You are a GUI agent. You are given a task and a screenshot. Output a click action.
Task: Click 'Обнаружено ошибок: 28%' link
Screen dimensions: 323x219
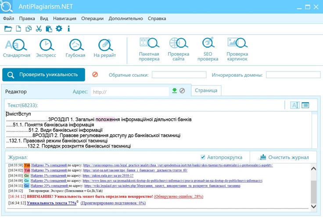179,196
